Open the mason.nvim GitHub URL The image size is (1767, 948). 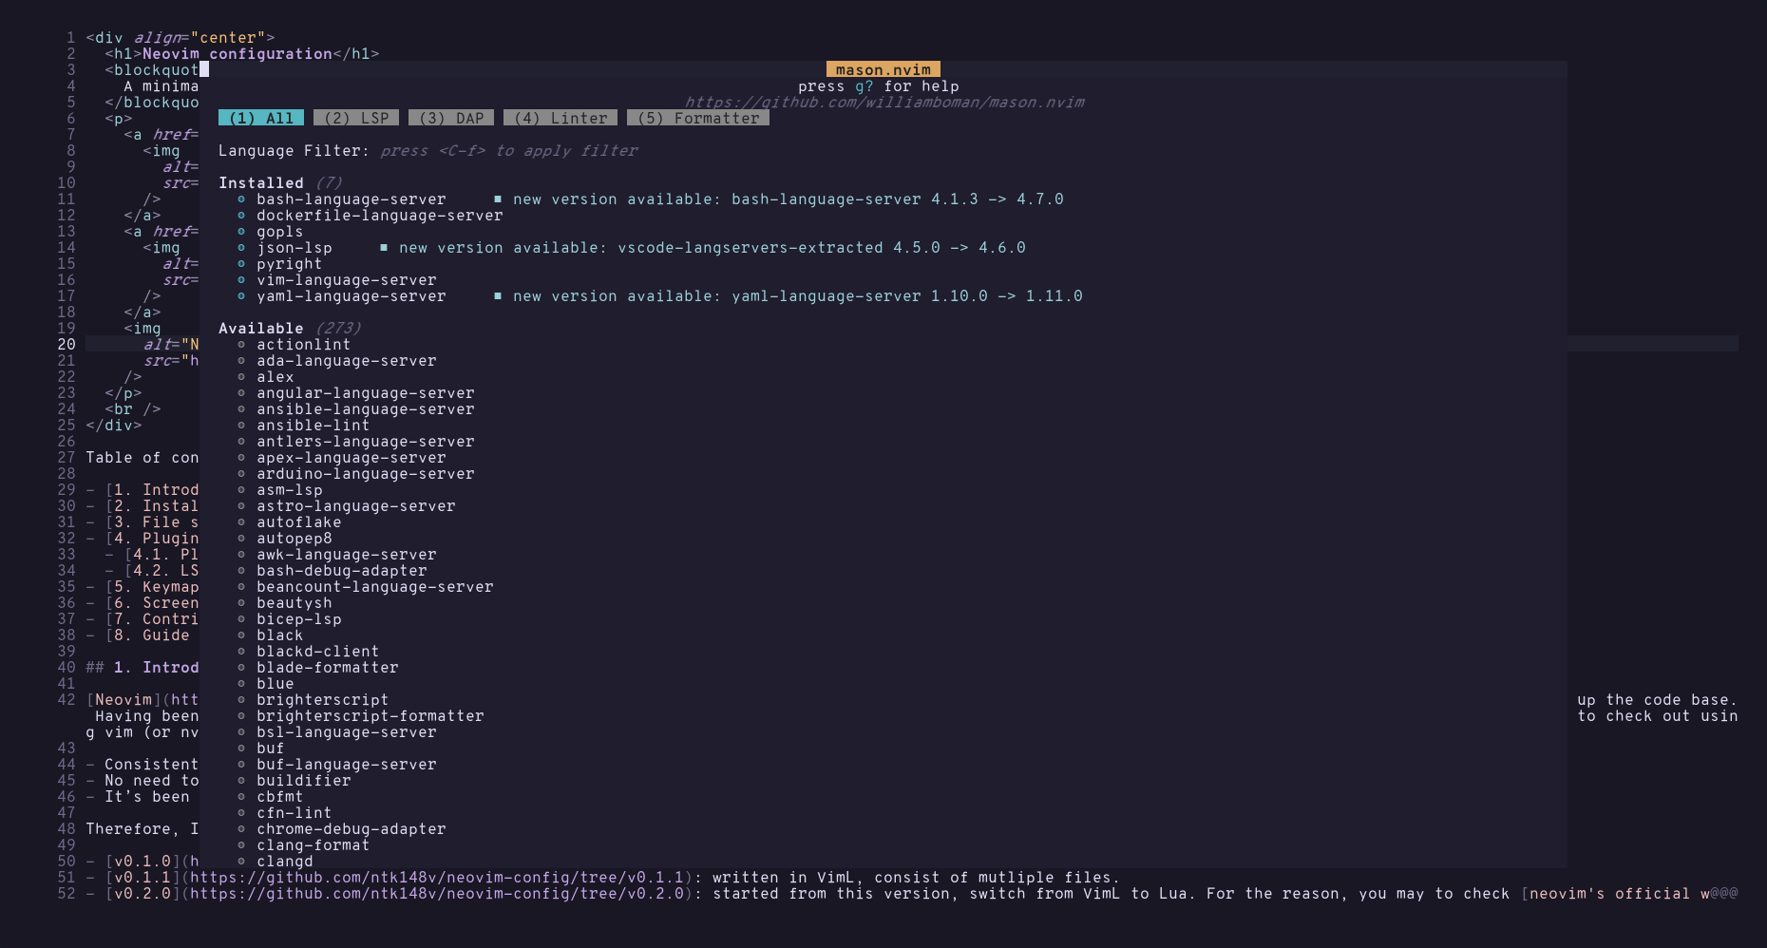point(883,102)
